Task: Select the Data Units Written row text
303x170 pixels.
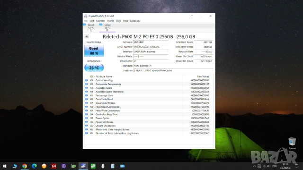Action: [x=106, y=103]
